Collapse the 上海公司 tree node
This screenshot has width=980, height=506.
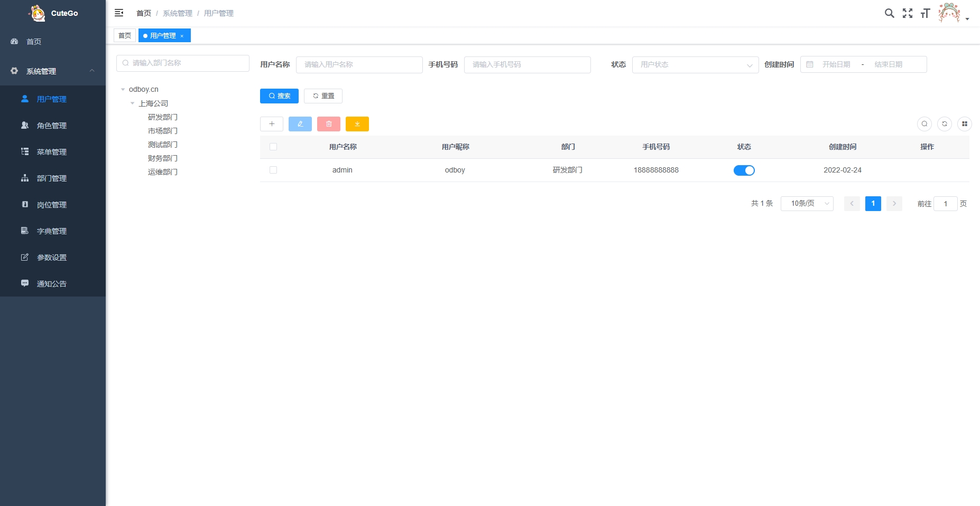(x=133, y=103)
